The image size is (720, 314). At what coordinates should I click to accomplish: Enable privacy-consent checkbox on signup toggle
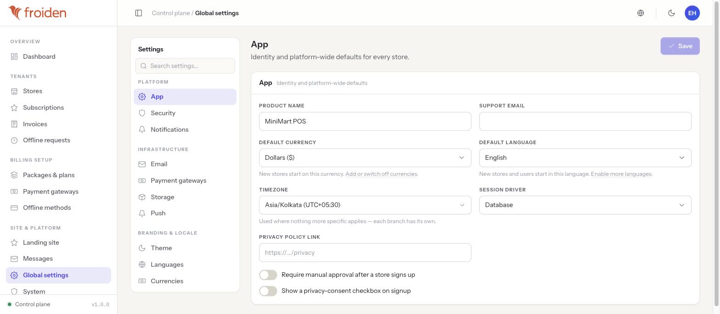click(268, 291)
